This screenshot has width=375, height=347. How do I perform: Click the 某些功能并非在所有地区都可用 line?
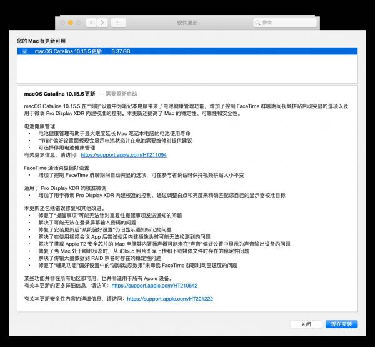pyautogui.click(x=98, y=279)
